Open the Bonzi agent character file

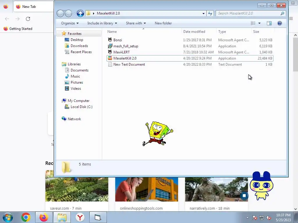click(118, 40)
